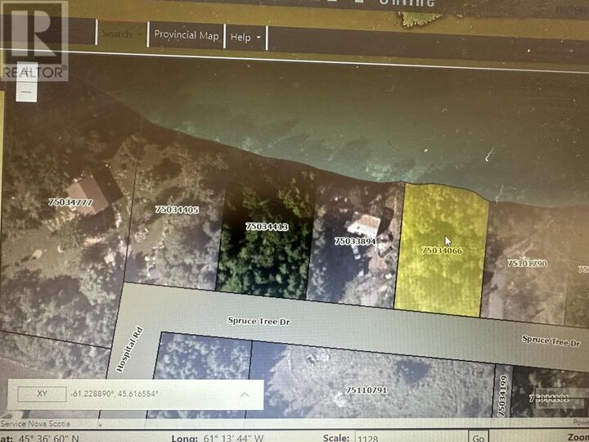Select parcel 75034777 on the map
589x442 pixels.
click(70, 202)
